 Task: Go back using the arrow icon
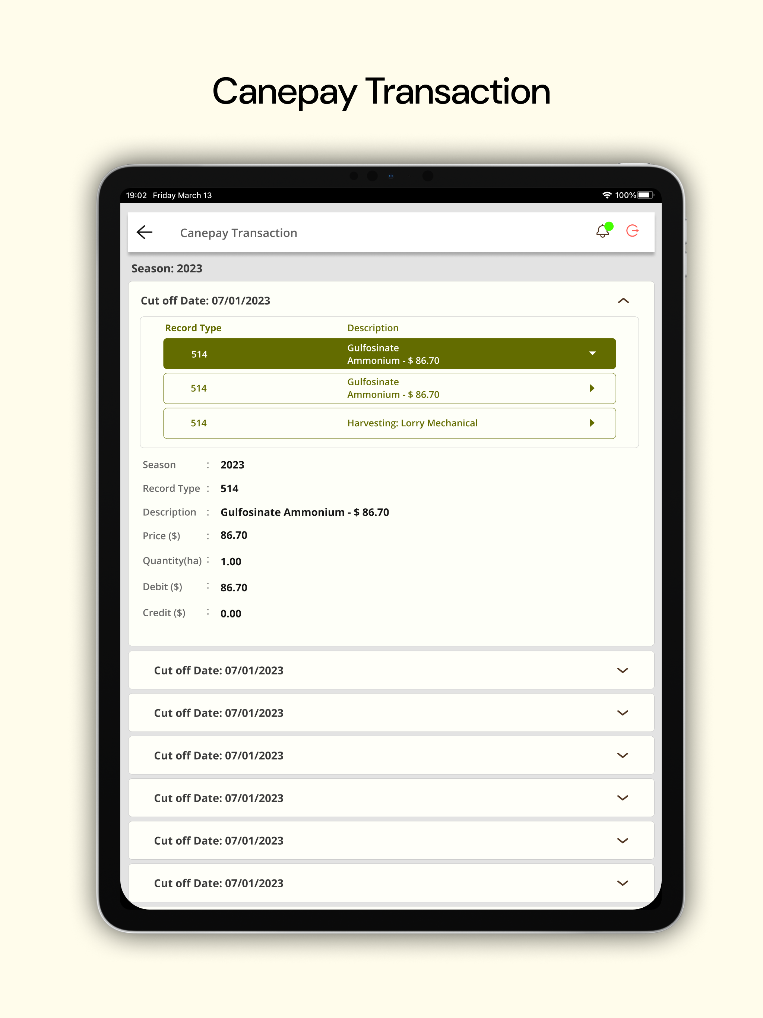tap(145, 232)
